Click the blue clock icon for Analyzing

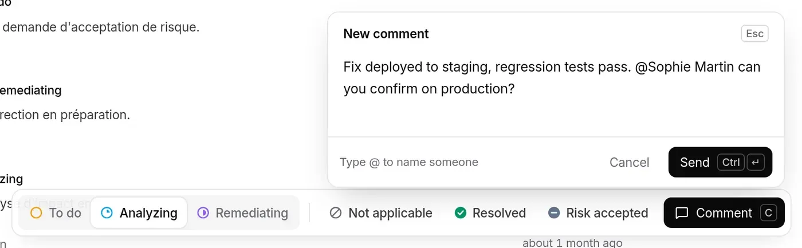107,213
